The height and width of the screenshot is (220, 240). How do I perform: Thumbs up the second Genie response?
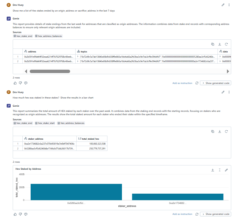tap(15, 214)
